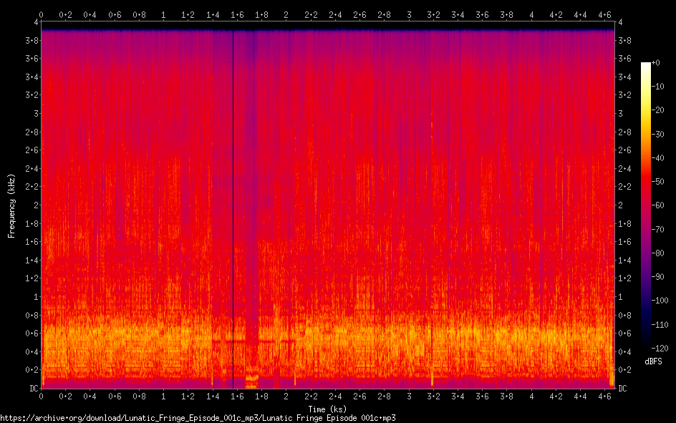
Task: Click the 3 ks tick on the top time axis
Action: tap(409, 14)
